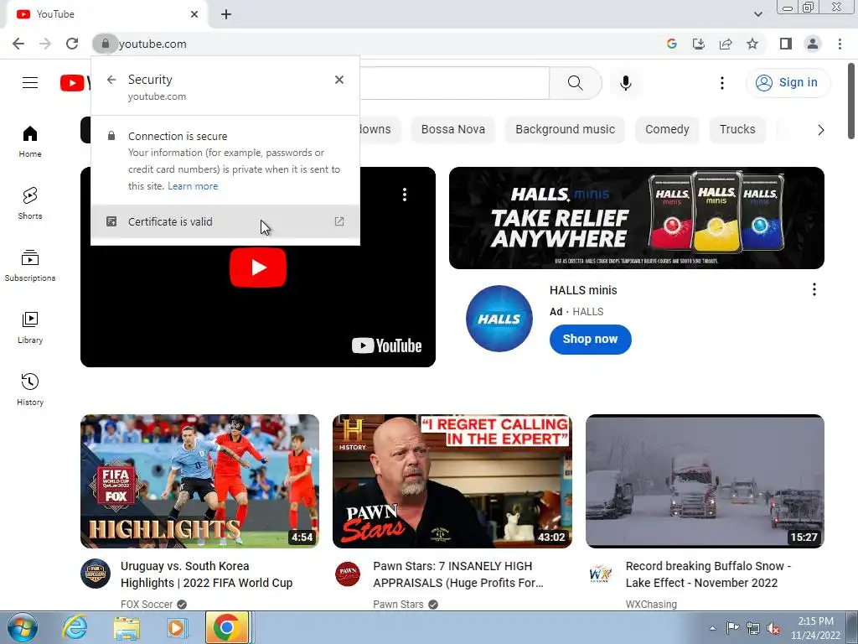
Task: Click the Google icon in the address bar
Action: [x=671, y=44]
